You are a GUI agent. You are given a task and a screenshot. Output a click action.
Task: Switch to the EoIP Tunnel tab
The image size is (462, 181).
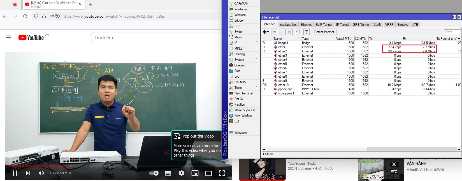324,25
